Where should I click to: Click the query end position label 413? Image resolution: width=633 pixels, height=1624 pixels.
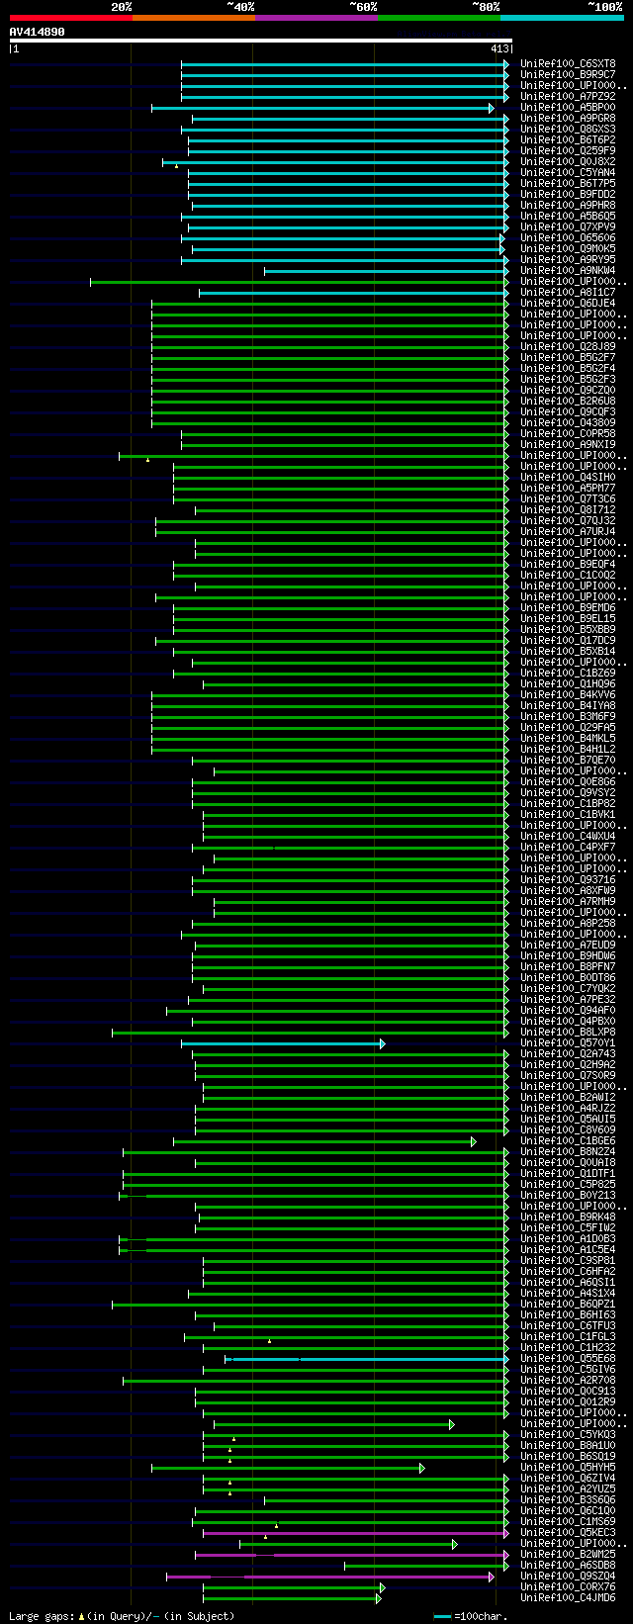[499, 48]
